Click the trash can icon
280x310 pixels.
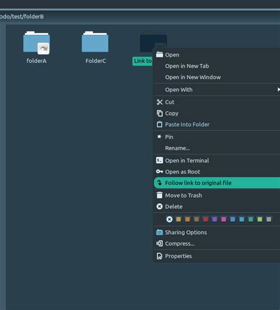[x=159, y=195]
